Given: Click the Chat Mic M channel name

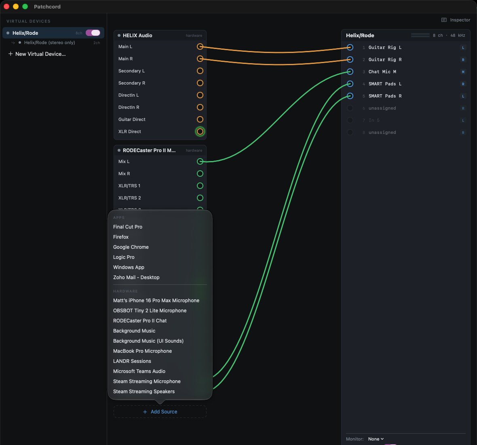Looking at the screenshot, I should 382,72.
